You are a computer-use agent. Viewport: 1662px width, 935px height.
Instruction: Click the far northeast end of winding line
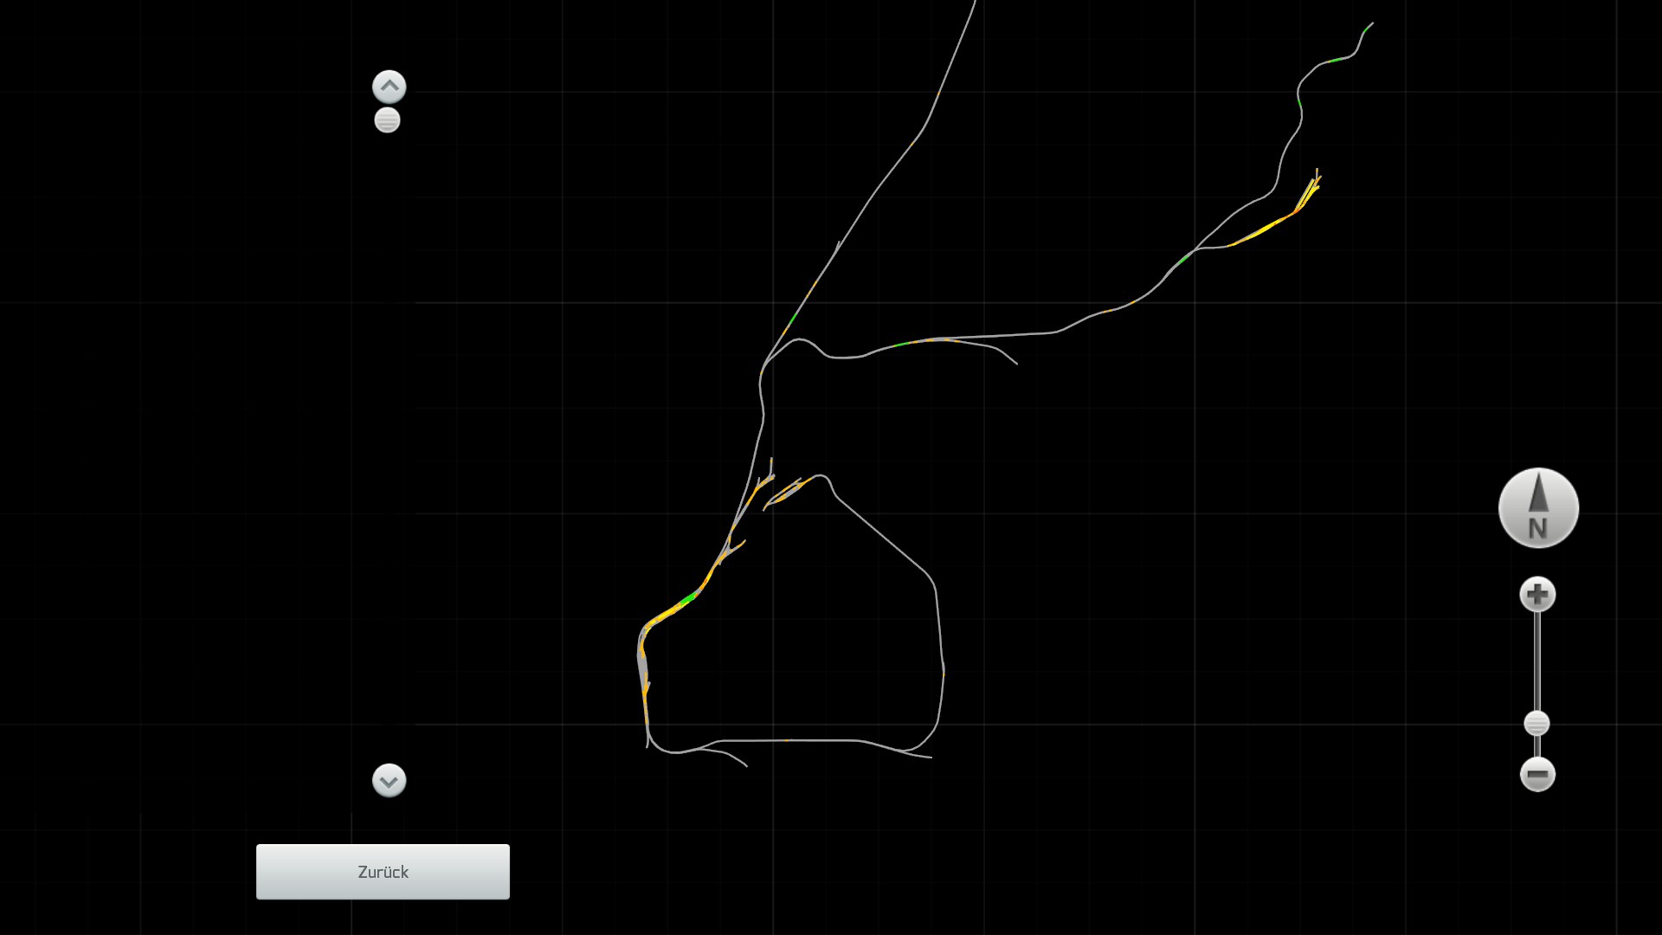1369,26
